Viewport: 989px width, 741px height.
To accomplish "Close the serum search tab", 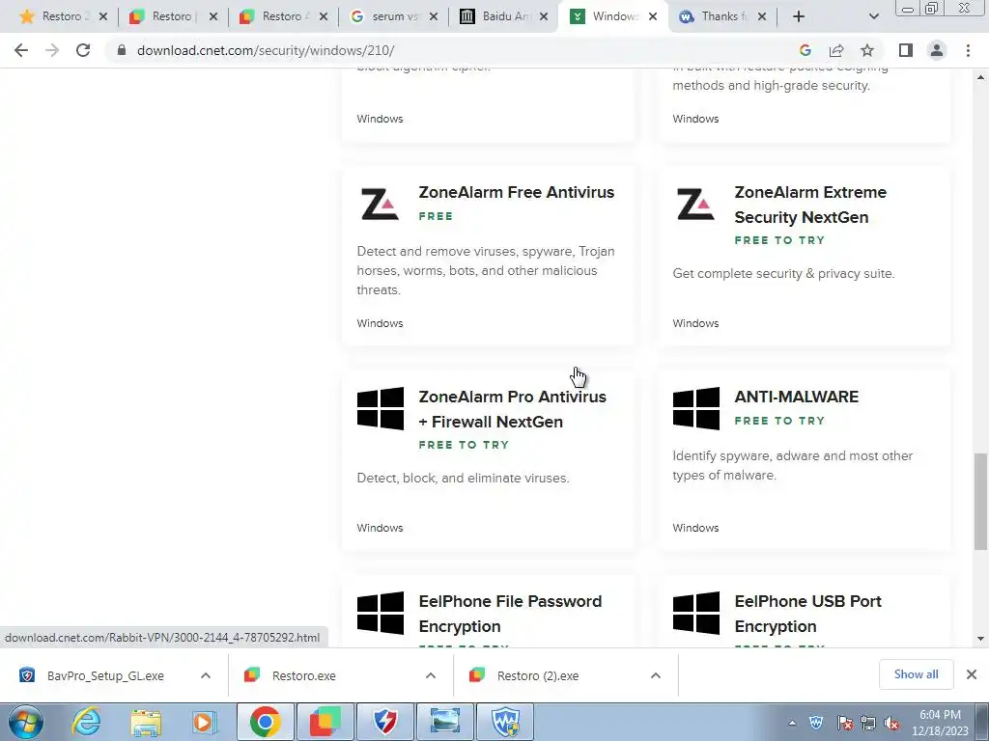I will point(434,17).
